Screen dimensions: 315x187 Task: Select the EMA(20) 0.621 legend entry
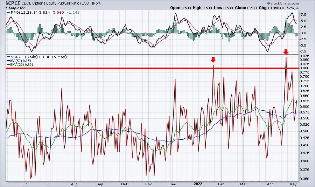pos(20,64)
